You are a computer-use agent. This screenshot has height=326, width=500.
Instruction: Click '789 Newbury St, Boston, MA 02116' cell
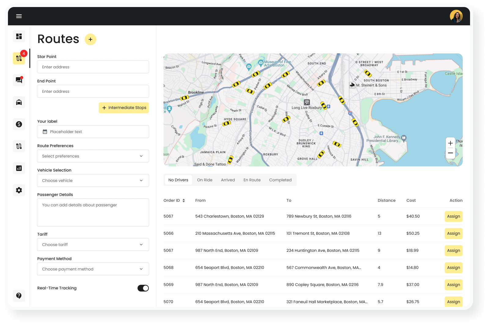tap(319, 216)
